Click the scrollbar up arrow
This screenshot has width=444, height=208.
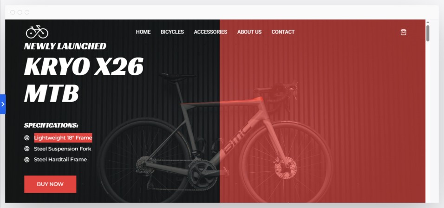tap(428, 22)
